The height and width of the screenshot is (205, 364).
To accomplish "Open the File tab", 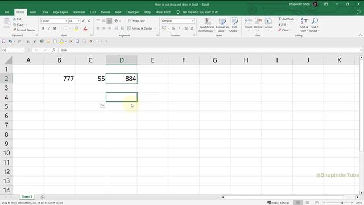I will tap(7, 12).
